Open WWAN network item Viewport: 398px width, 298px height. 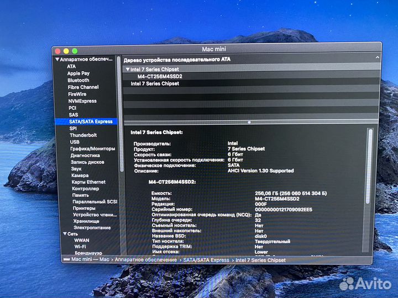81,240
